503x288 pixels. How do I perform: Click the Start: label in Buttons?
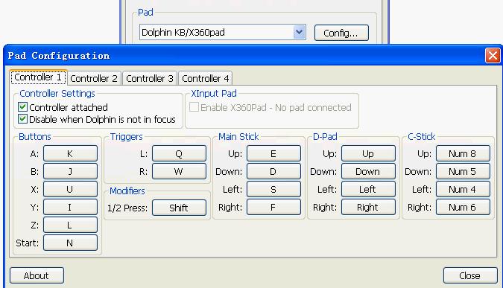tap(28, 243)
